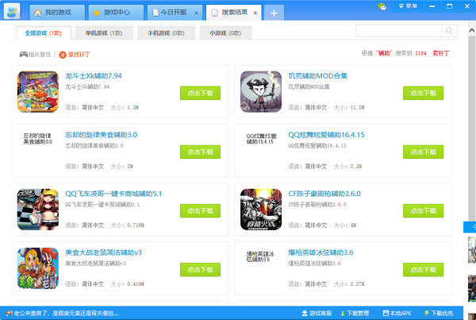Image resolution: width=476 pixels, height=320 pixels.
Task: Select the 游戏补丁 filter option
Action: (75, 55)
